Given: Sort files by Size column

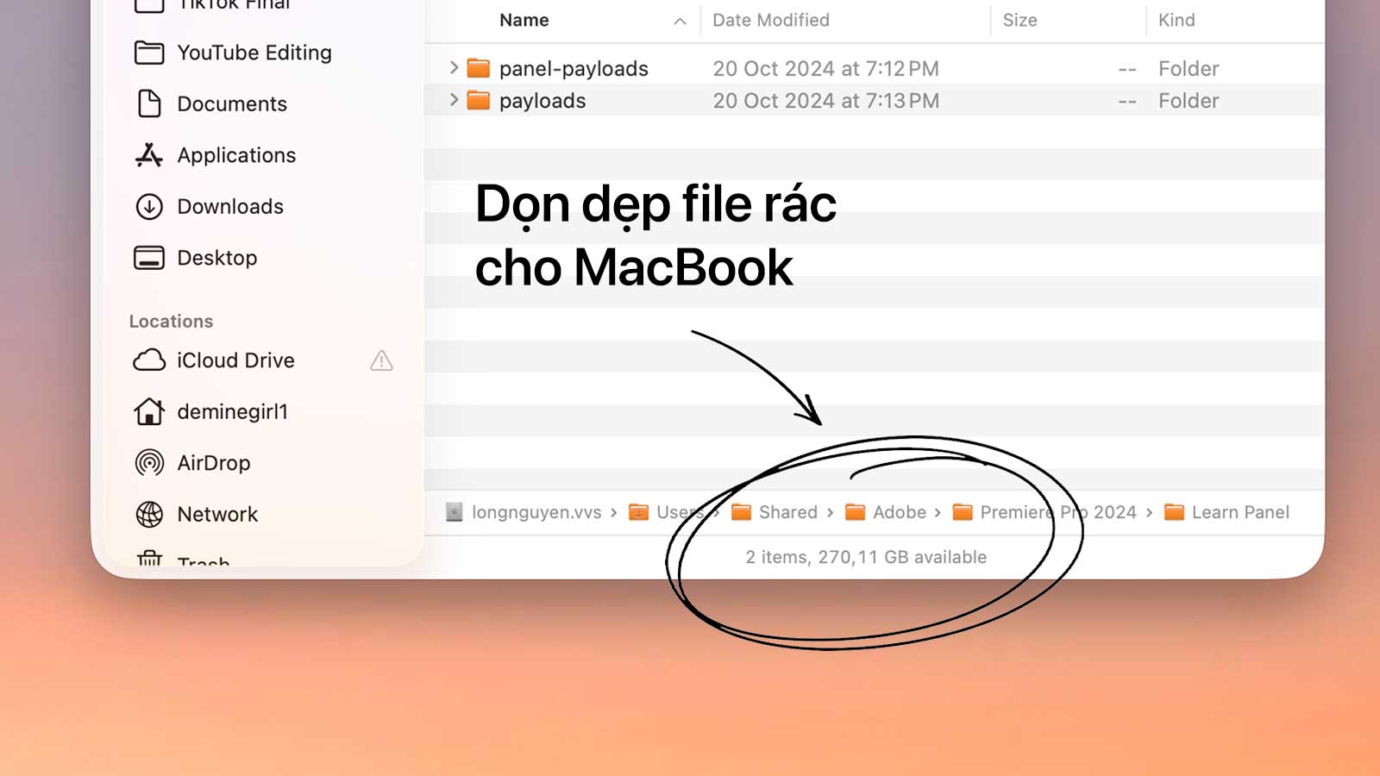Looking at the screenshot, I should click(1019, 21).
